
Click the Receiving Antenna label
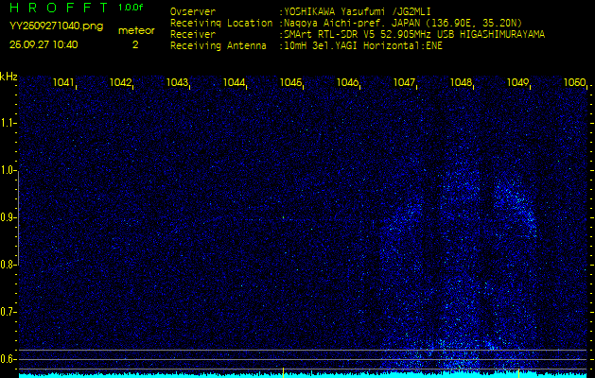(219, 46)
